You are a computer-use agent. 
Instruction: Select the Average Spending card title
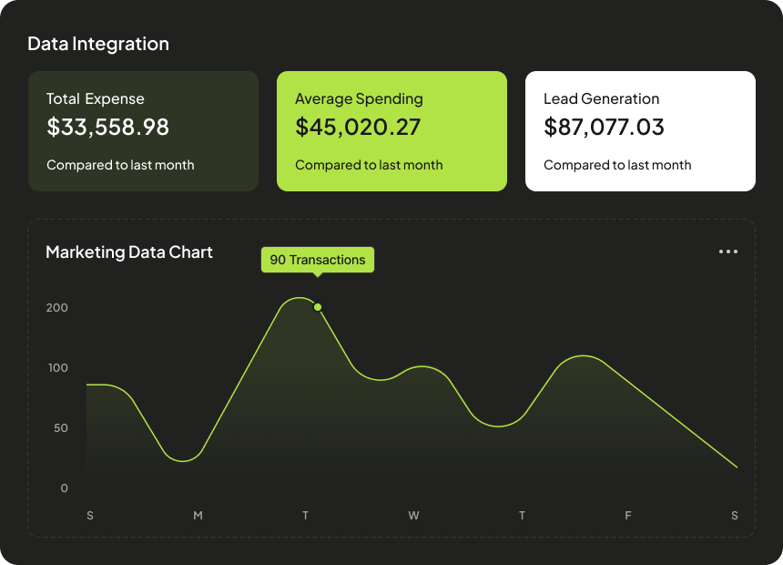(x=359, y=98)
